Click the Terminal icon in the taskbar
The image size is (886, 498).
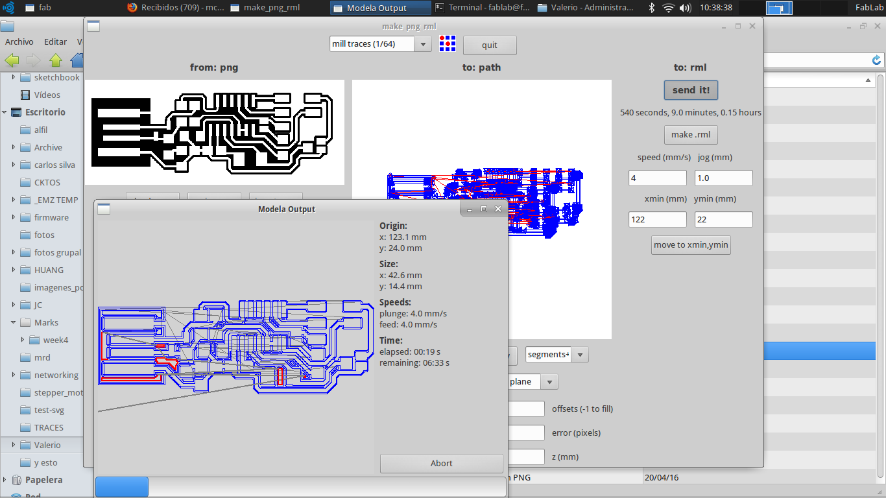click(440, 8)
